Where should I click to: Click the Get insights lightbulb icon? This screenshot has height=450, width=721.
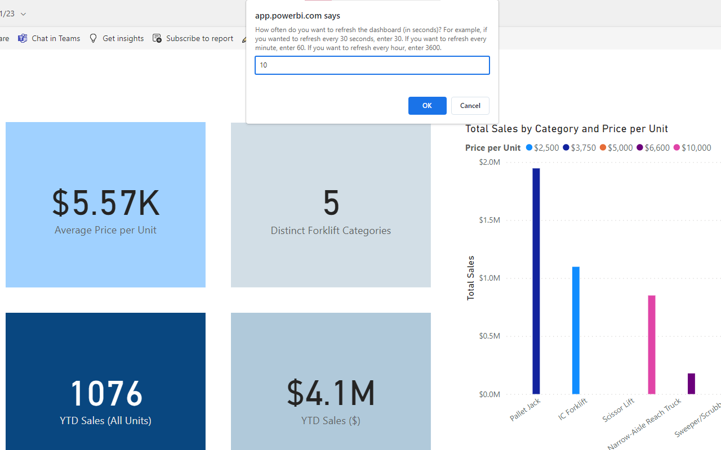(94, 38)
